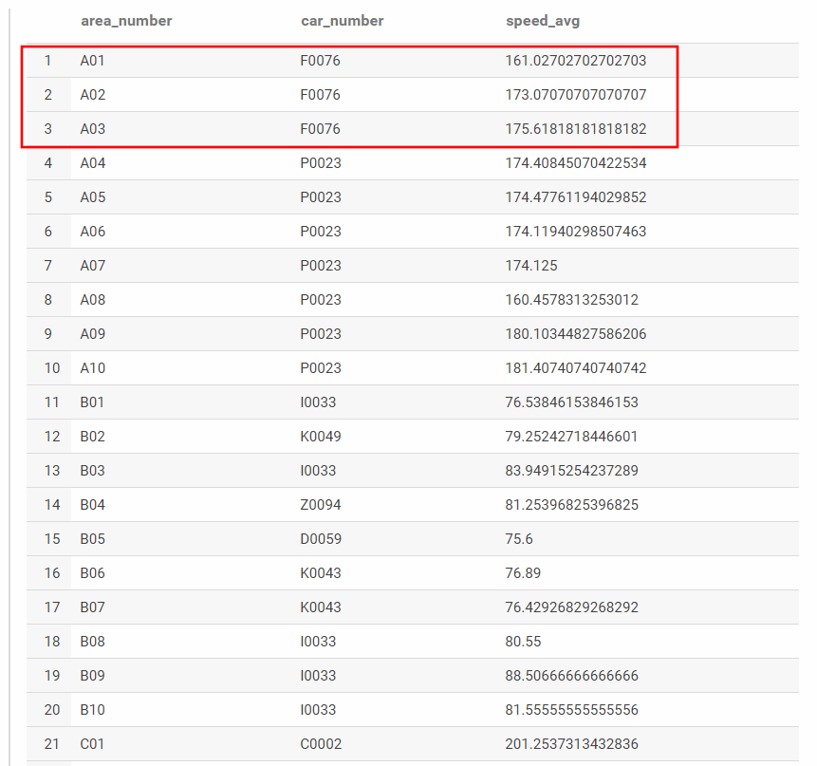
Task: Select area cell A09
Action: (x=93, y=334)
